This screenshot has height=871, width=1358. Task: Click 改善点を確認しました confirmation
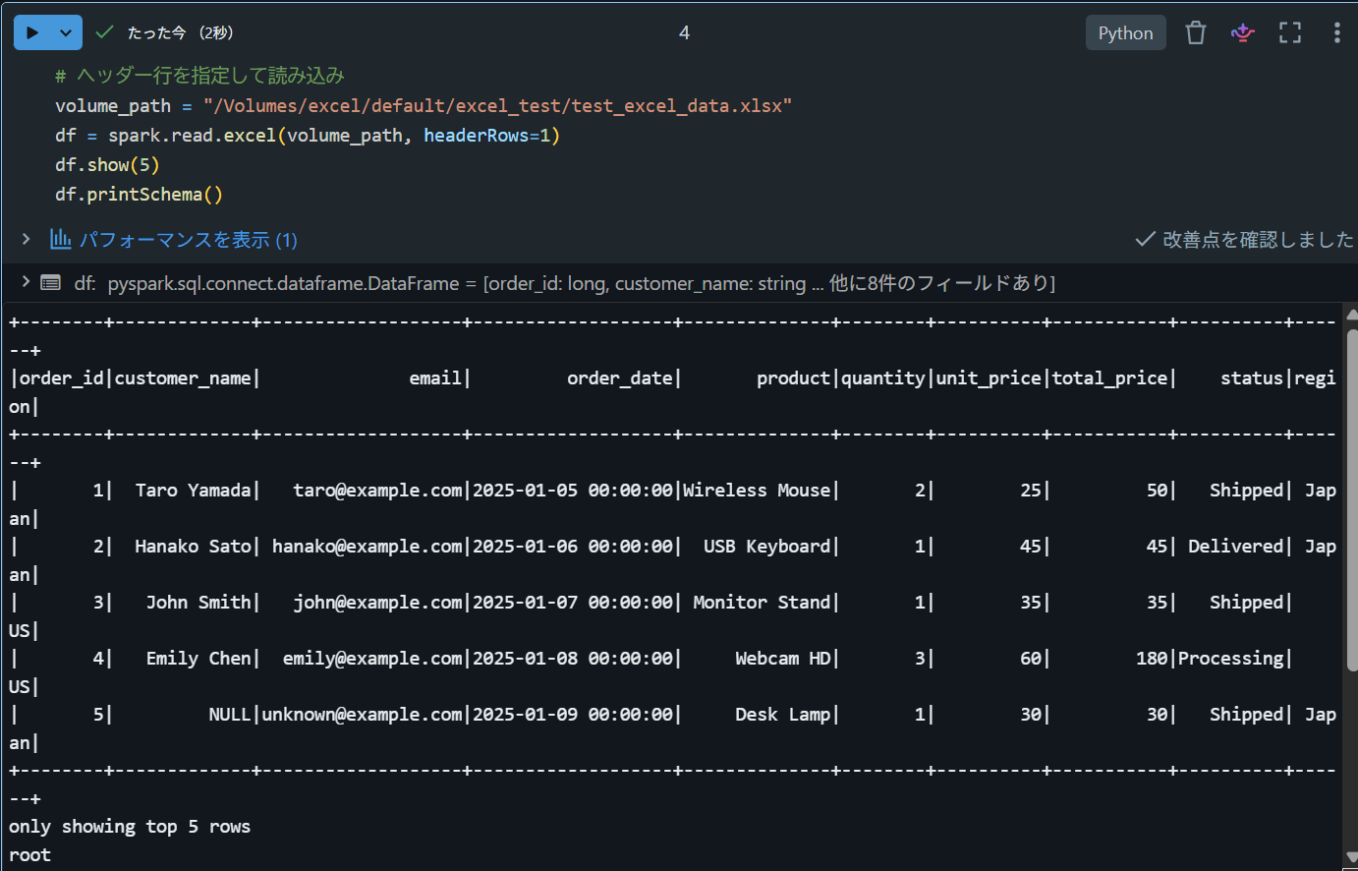click(x=1245, y=239)
